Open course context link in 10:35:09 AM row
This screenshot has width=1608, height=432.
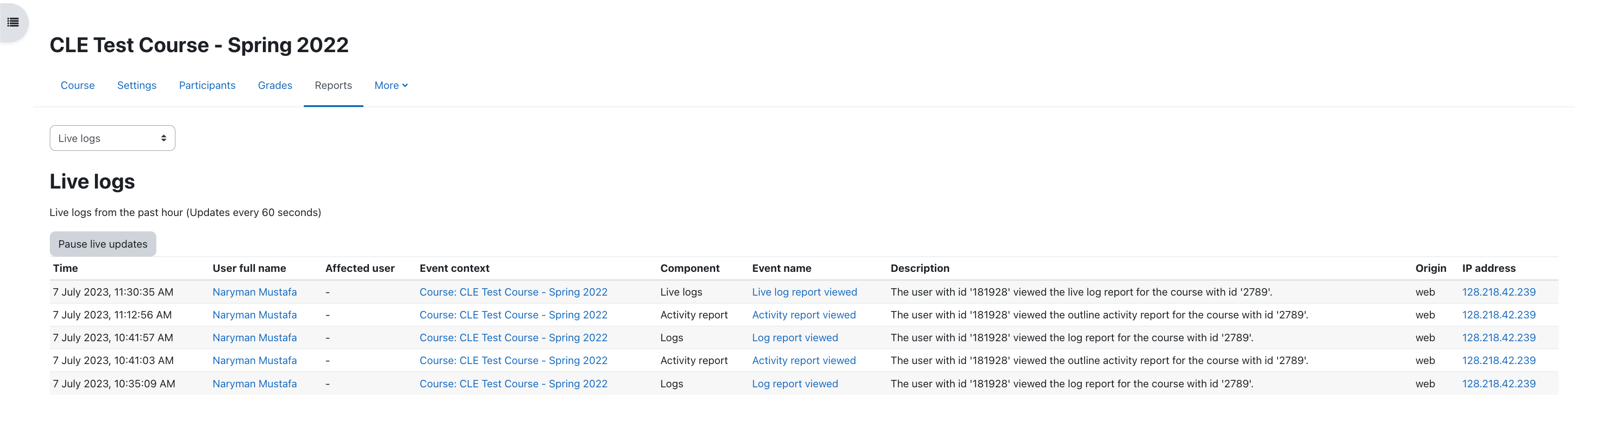[x=513, y=384]
